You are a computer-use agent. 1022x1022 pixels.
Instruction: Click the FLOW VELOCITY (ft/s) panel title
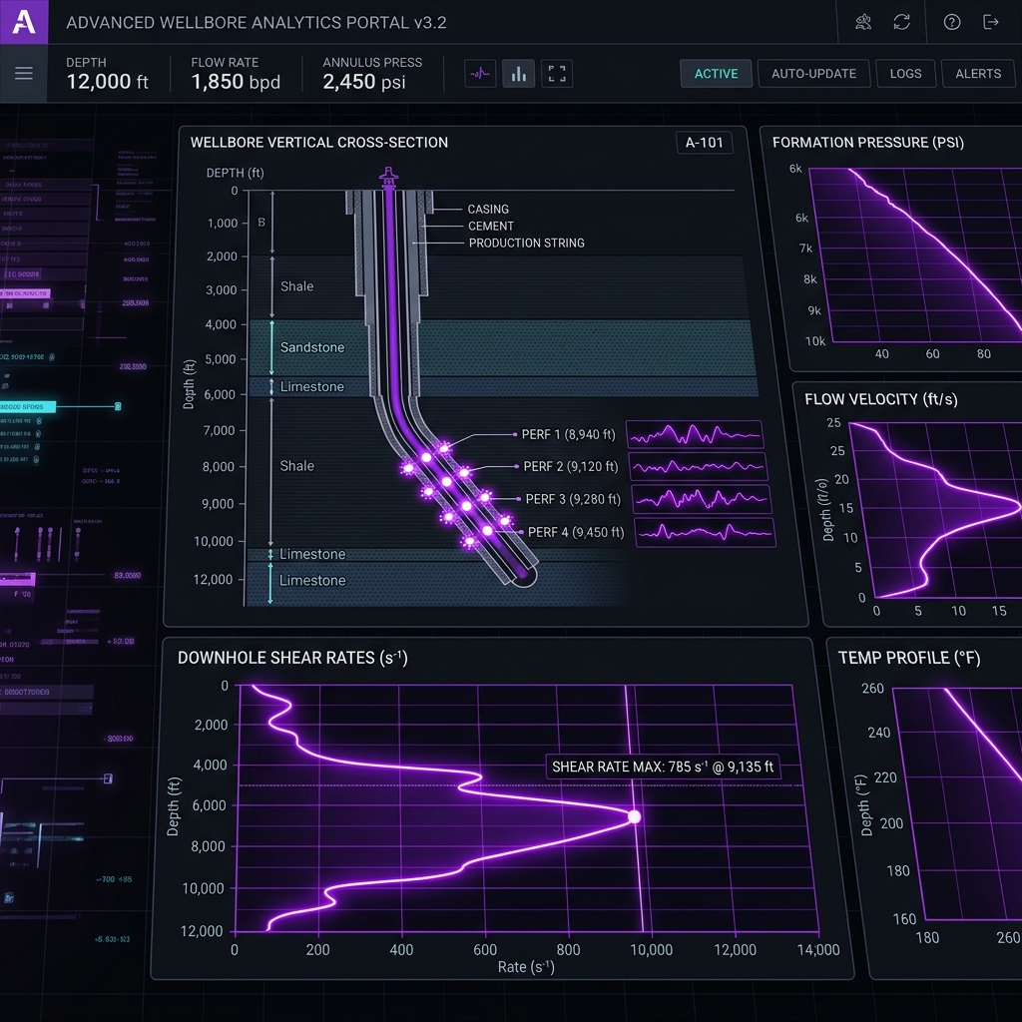pos(881,399)
